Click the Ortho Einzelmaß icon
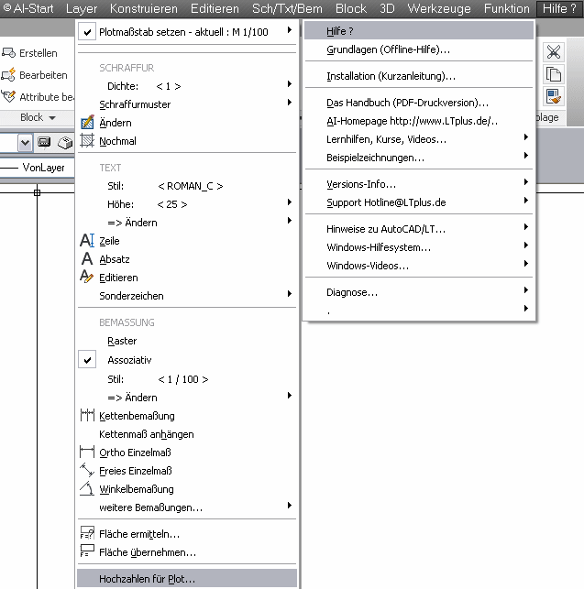Image resolution: width=584 pixels, height=589 pixels. tap(87, 452)
